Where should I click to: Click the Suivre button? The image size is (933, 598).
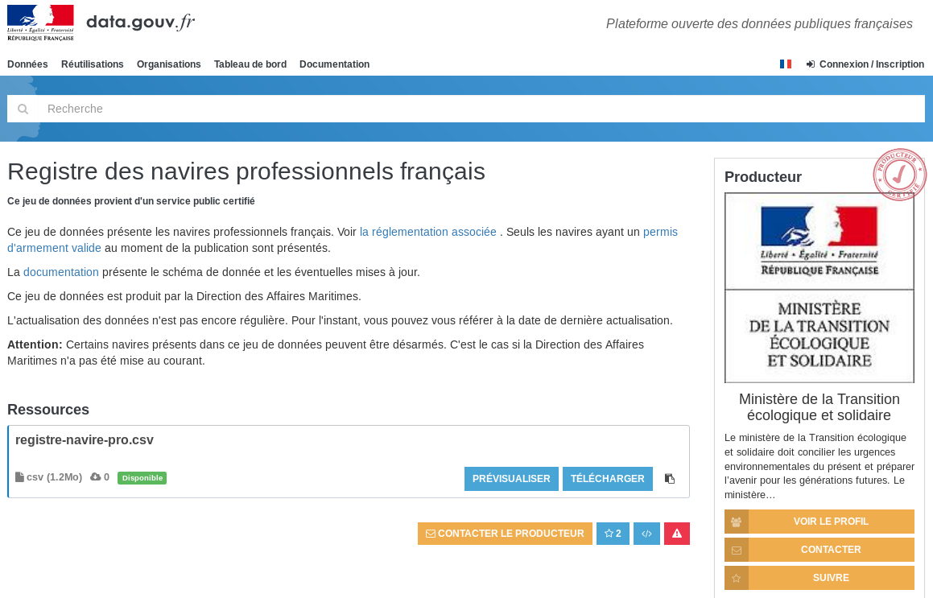819,578
